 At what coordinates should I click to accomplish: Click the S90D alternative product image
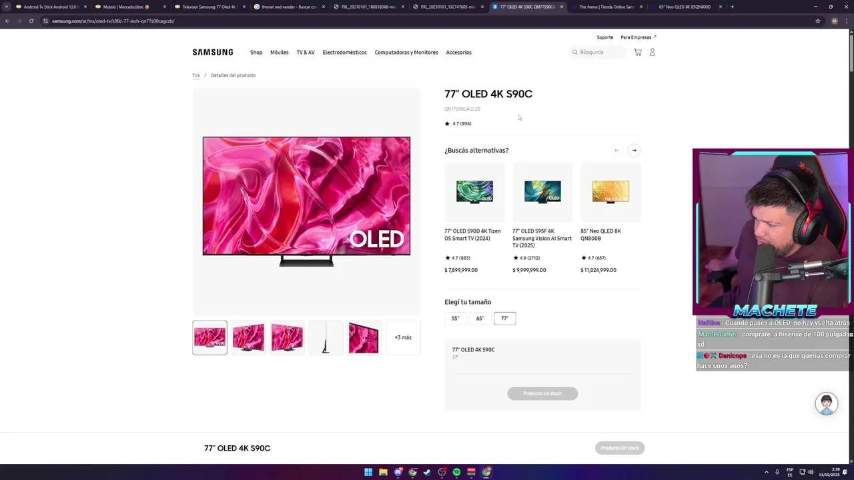pyautogui.click(x=474, y=192)
